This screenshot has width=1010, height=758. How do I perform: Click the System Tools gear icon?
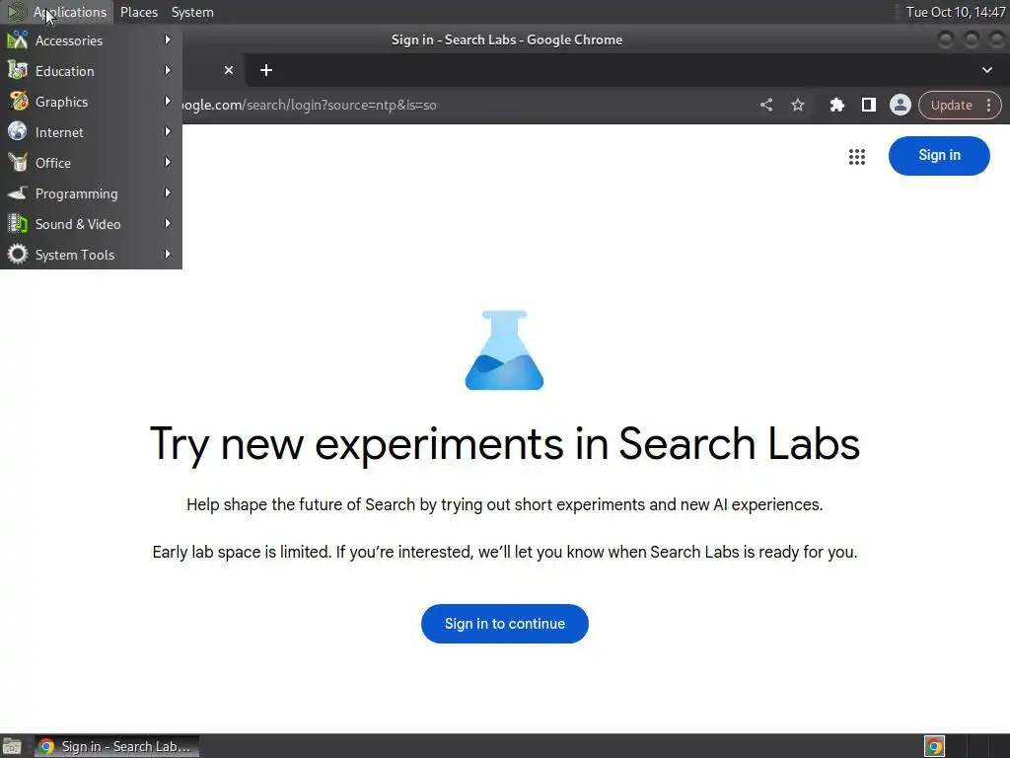pyautogui.click(x=18, y=254)
